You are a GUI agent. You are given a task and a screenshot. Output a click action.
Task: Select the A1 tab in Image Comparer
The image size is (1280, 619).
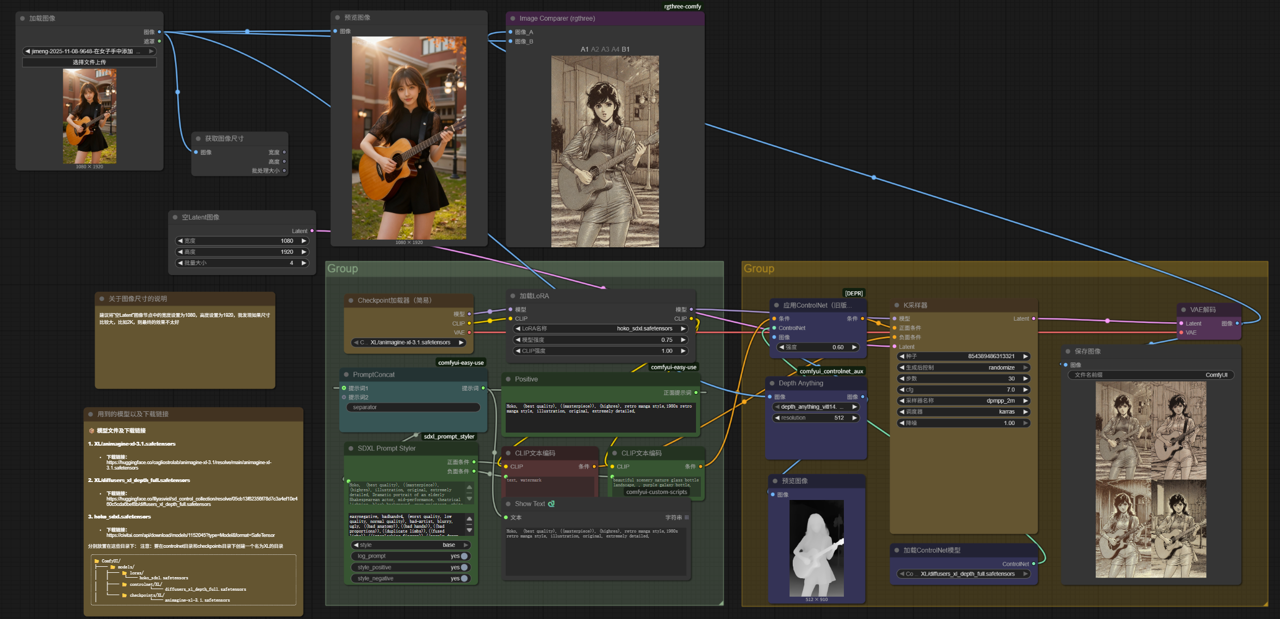point(585,49)
